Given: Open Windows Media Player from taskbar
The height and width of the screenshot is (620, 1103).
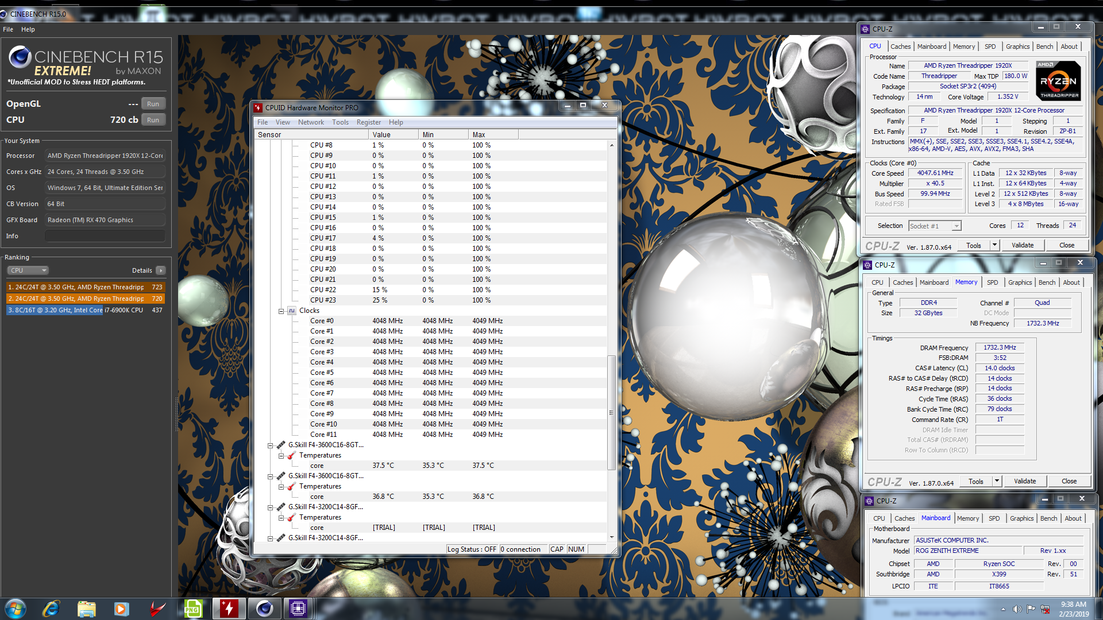Looking at the screenshot, I should coord(121,609).
